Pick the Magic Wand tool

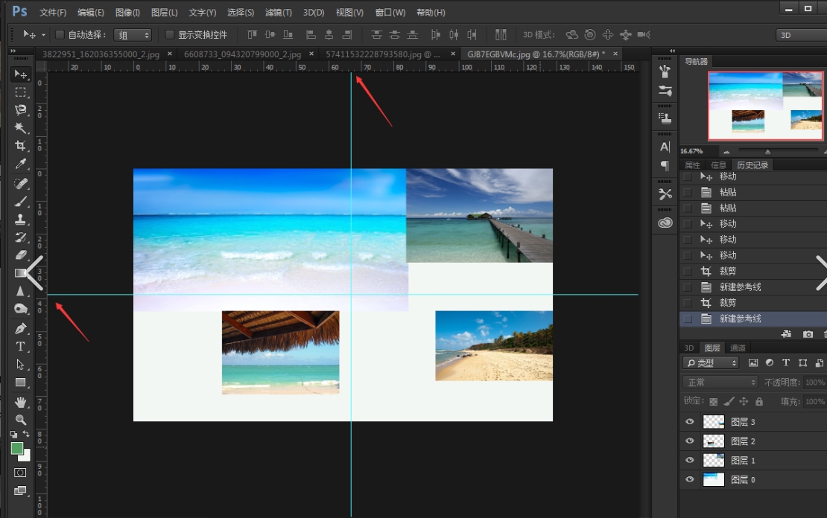pos(21,127)
